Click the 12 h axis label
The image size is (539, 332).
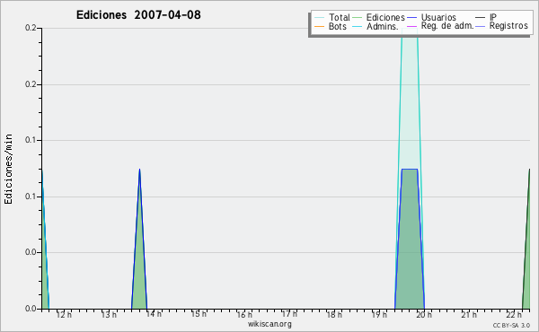tap(64, 314)
